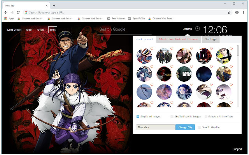Favorite the third thumbnail in the first row
Screen dimensions: 249x155
click(191, 49)
